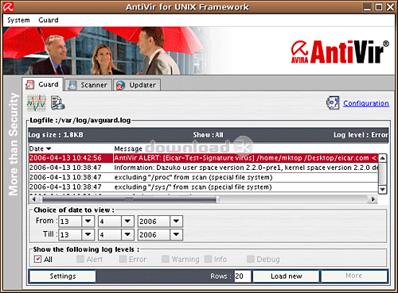Open the System menu
398x293 pixels.
click(18, 20)
